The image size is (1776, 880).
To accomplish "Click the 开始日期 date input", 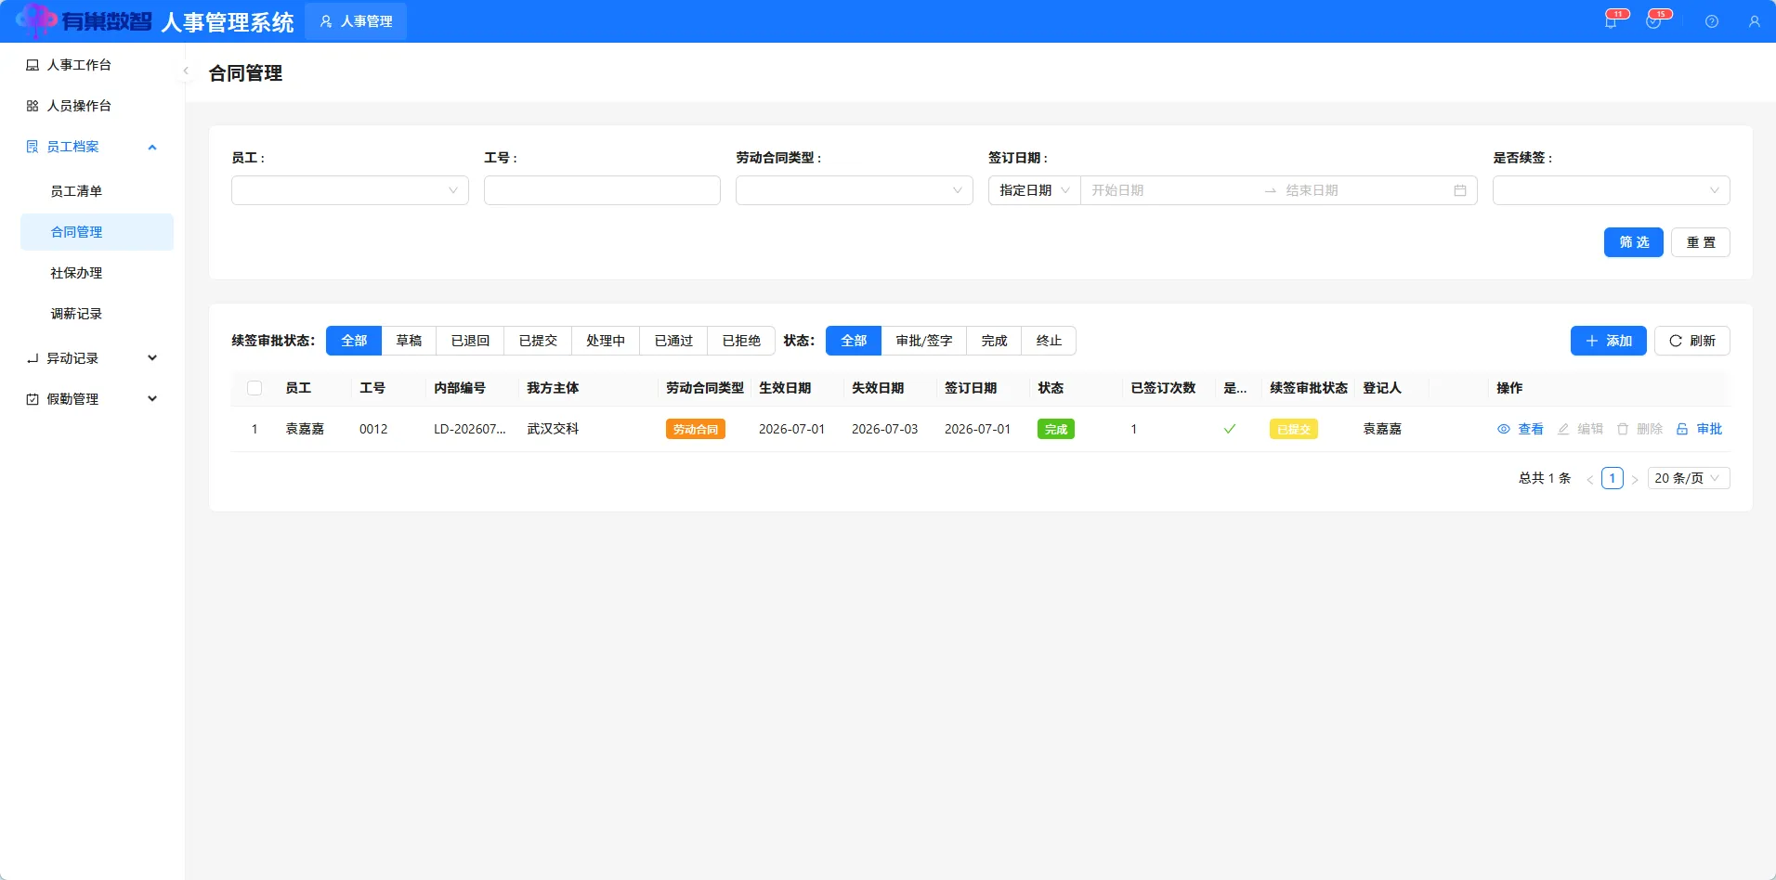I will 1170,190.
